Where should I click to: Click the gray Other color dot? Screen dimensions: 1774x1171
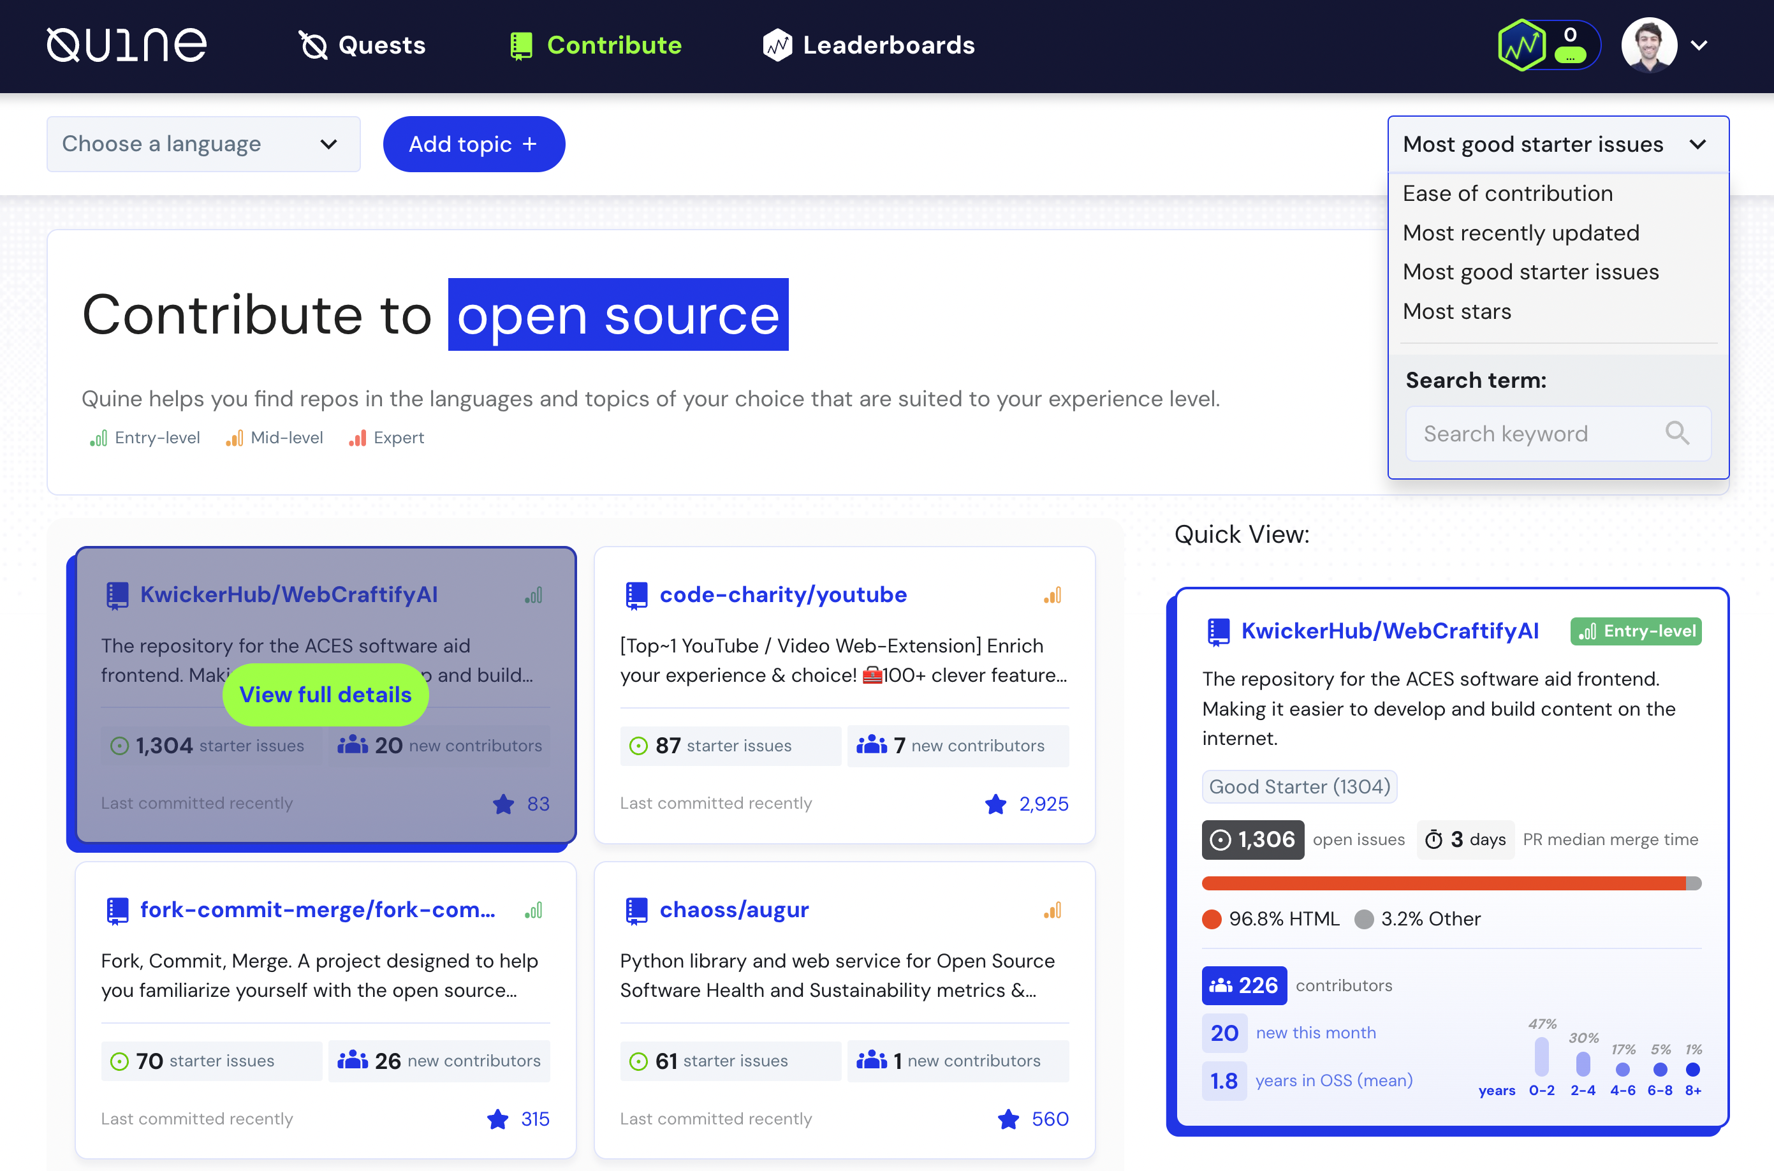coord(1364,918)
